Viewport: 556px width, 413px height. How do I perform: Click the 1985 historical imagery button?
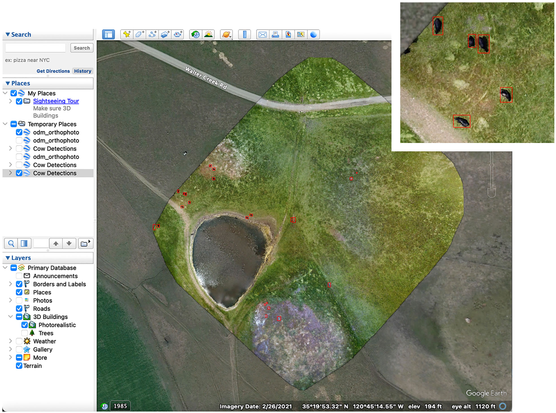(x=120, y=406)
